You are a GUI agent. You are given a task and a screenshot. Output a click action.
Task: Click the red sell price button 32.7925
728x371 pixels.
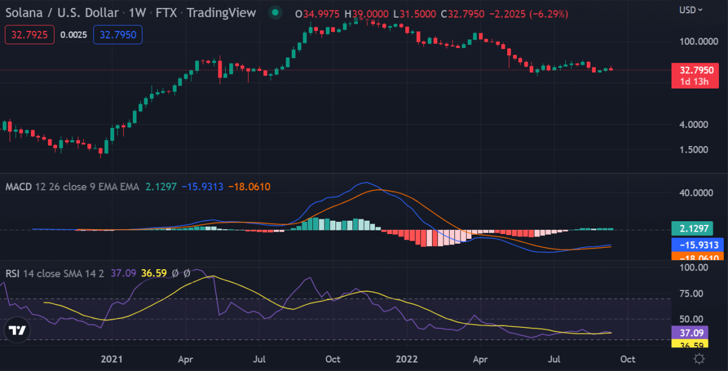tap(30, 35)
